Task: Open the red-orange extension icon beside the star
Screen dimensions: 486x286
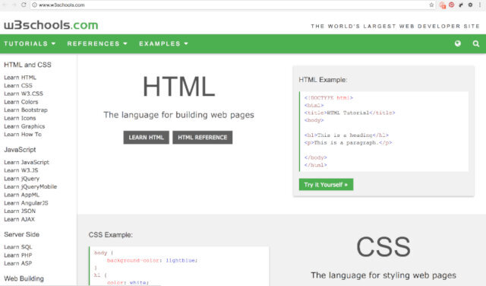Action: pyautogui.click(x=442, y=5)
